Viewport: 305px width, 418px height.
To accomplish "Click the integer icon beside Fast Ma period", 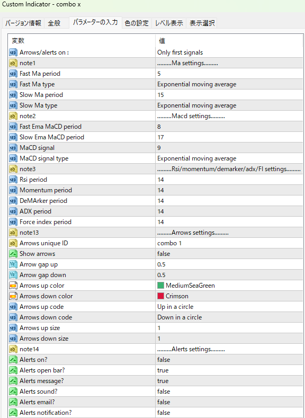I will (13, 74).
